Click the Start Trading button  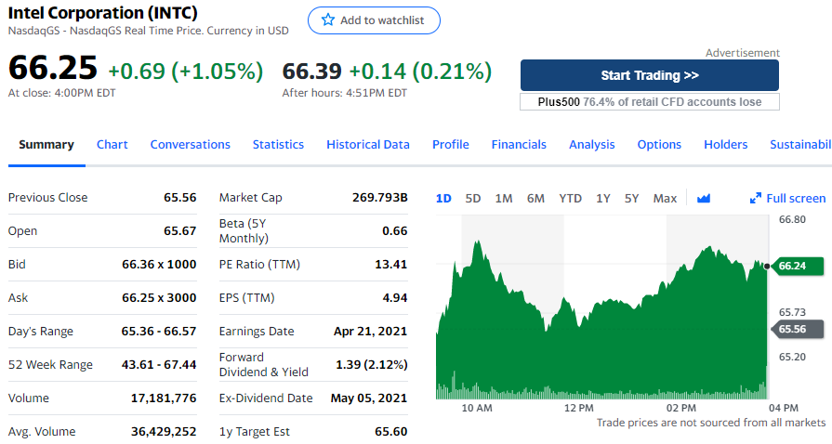650,75
